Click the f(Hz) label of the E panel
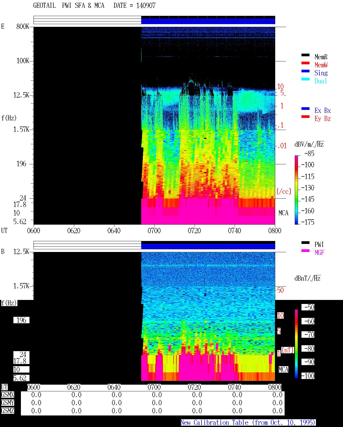The image size is (343, 427). (x=9, y=118)
